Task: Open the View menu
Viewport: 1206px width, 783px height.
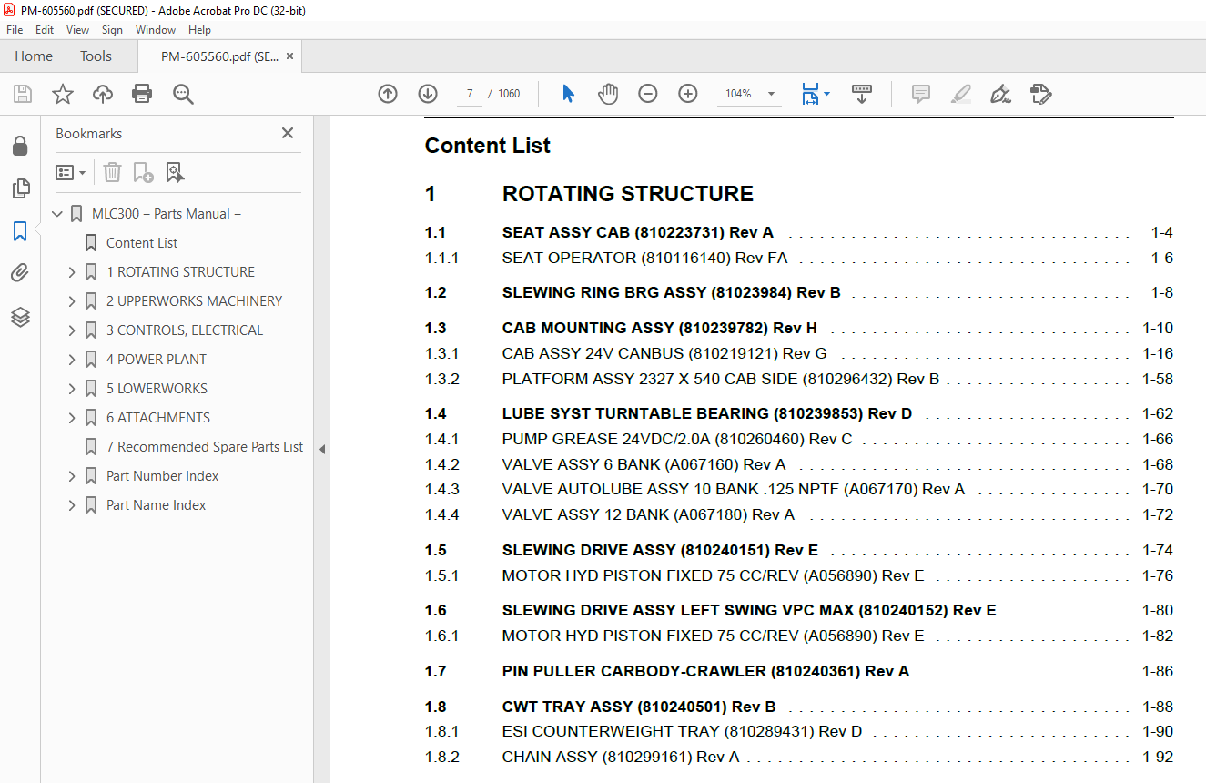Action: [x=78, y=30]
